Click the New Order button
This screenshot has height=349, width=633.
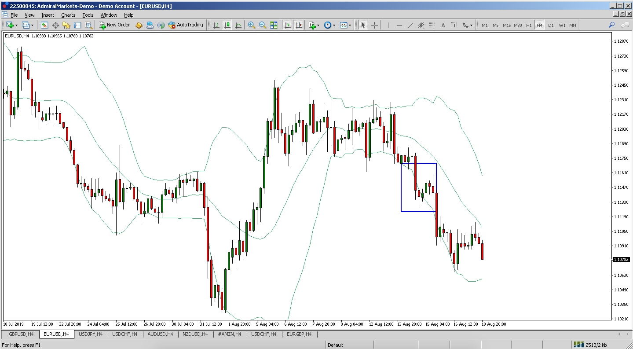point(114,25)
